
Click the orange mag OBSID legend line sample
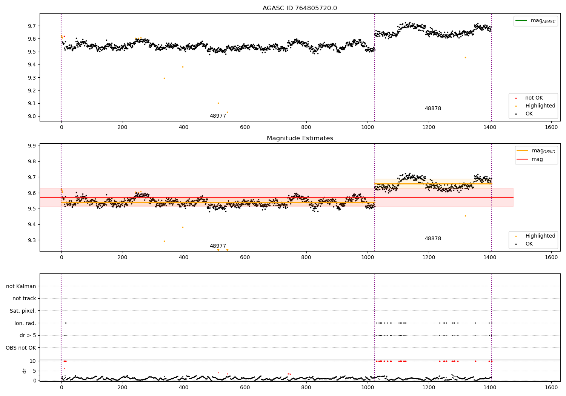[x=522, y=150]
